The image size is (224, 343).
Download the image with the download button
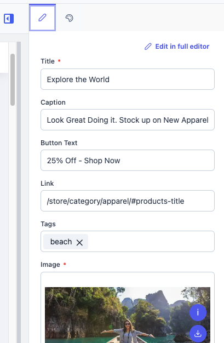(x=198, y=334)
